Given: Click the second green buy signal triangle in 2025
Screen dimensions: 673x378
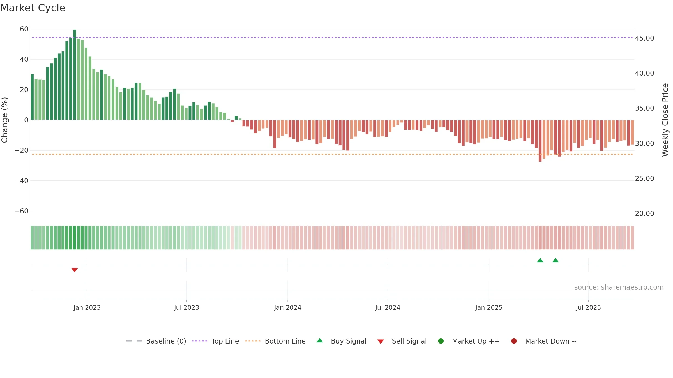Looking at the screenshot, I should coord(556,260).
